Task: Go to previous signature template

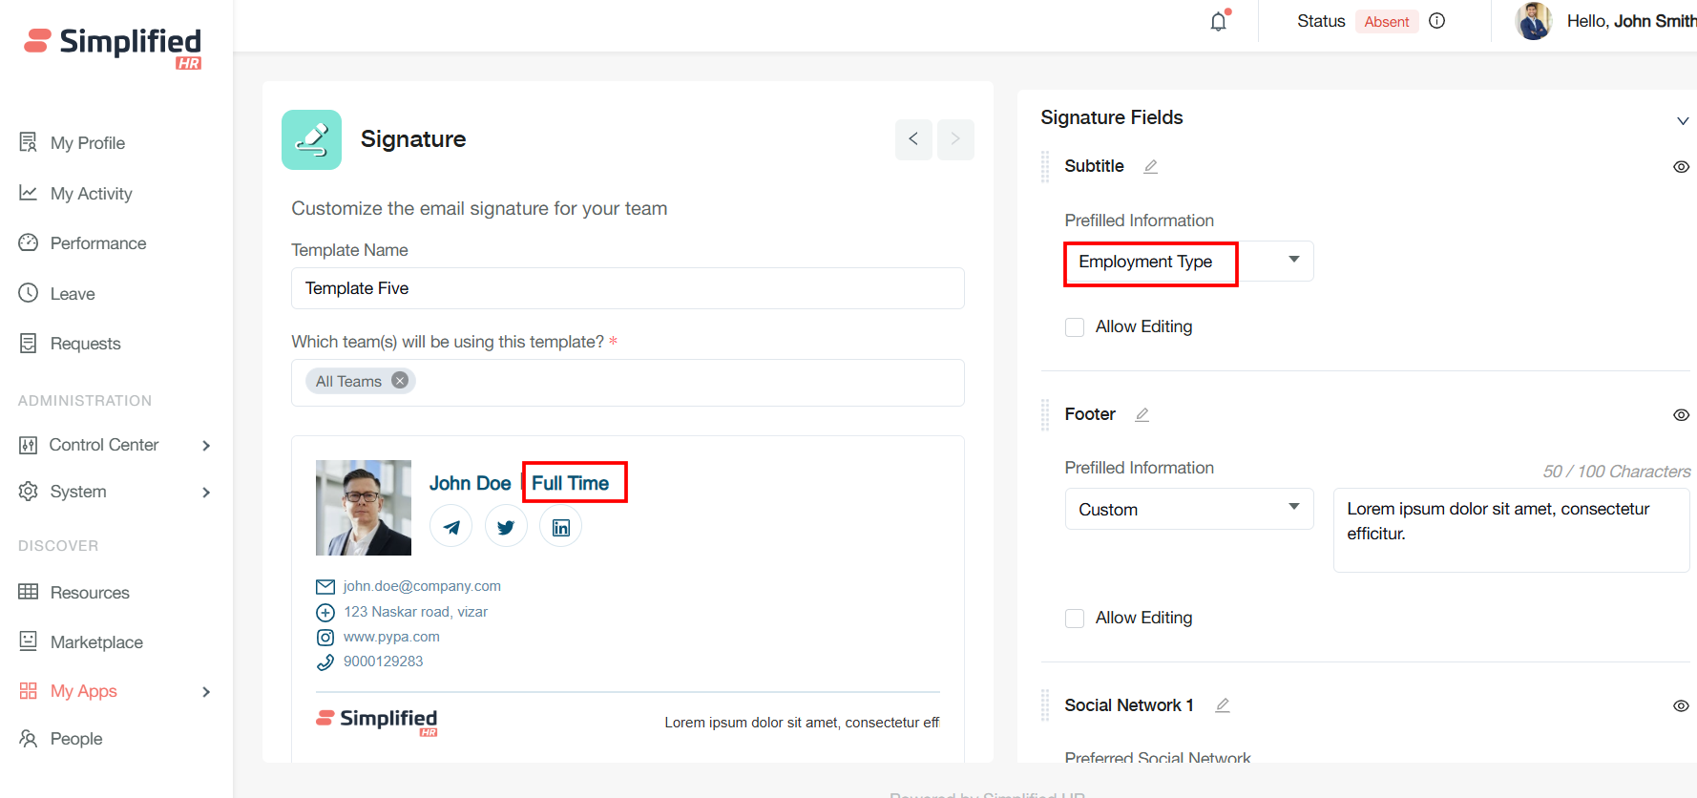Action: coord(913,139)
